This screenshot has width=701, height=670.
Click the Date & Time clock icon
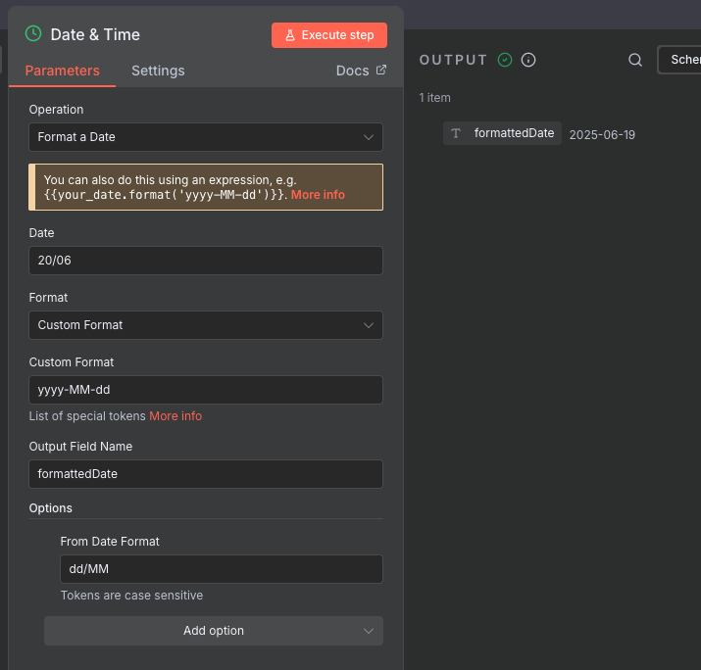33,34
